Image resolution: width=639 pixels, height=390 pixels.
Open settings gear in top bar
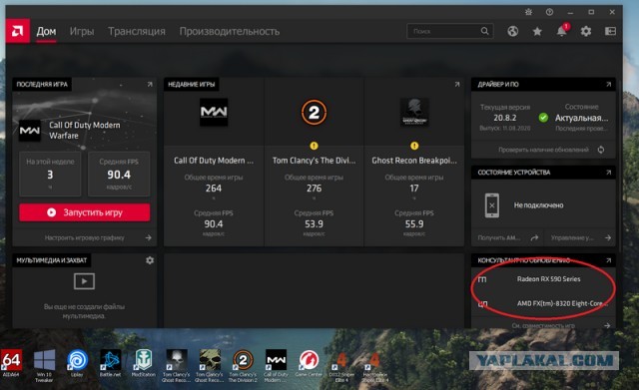586,31
